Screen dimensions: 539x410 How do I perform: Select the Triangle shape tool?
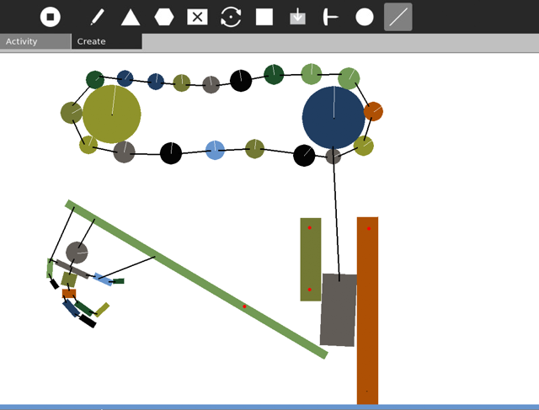click(x=131, y=17)
